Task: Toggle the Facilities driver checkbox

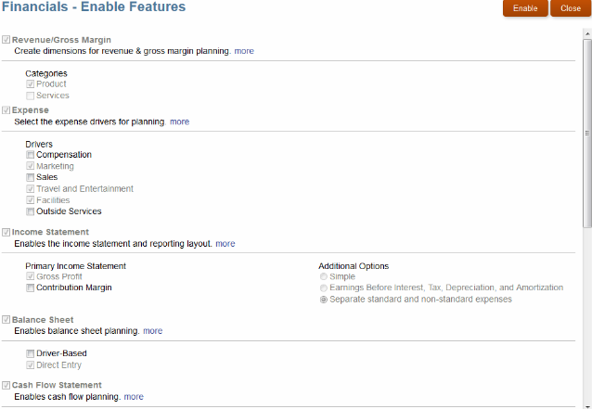Action: (x=31, y=200)
